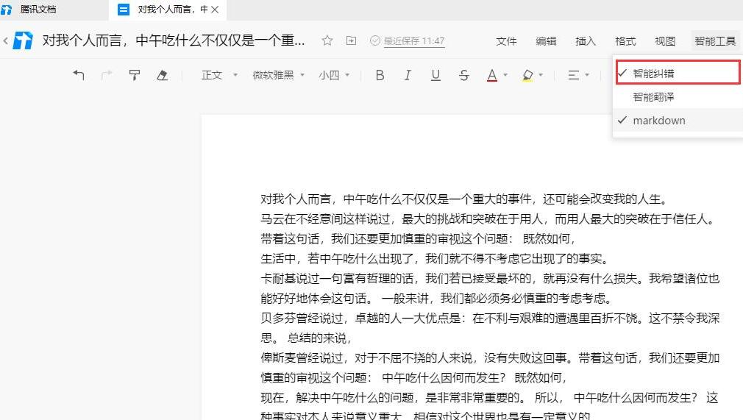This screenshot has width=743, height=420.
Task: Click the line starting 卡耐基说过
Action: click(490, 279)
